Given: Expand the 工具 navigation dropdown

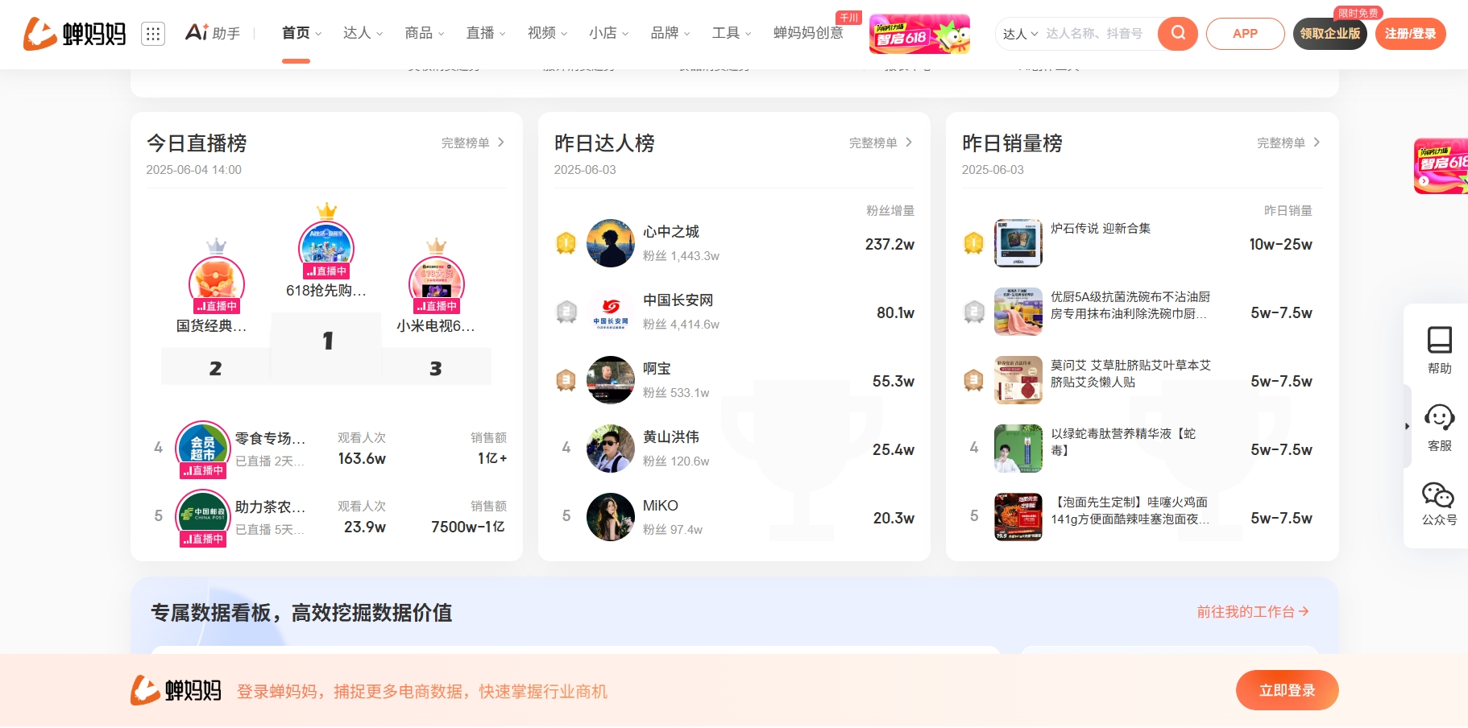Looking at the screenshot, I should [x=732, y=33].
